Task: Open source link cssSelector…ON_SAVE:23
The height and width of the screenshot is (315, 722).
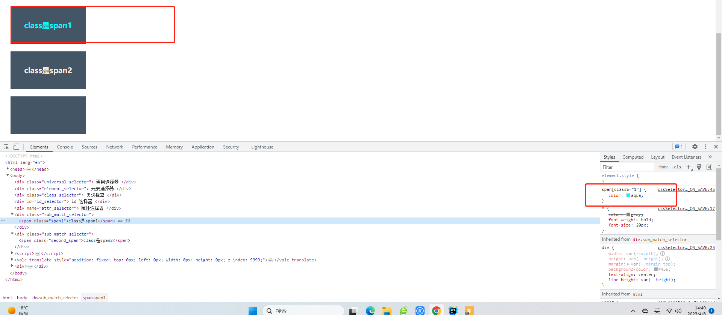Action: 686,247
